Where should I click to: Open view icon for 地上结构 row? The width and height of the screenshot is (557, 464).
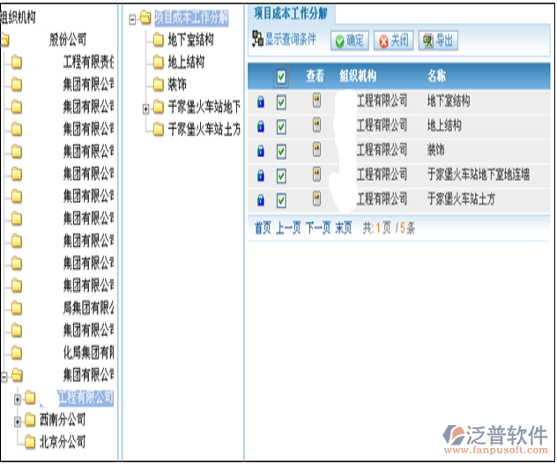(316, 124)
